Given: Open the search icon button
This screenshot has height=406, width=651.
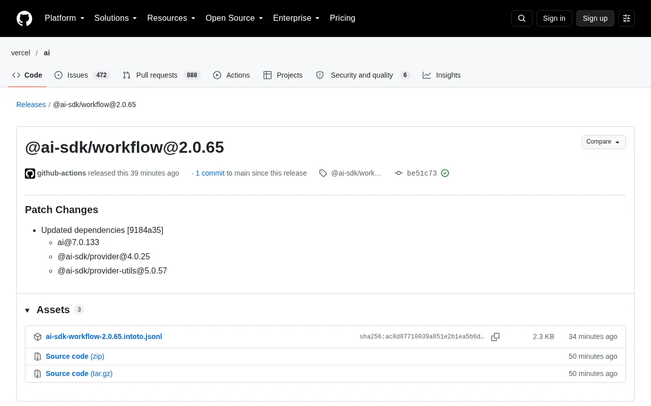Looking at the screenshot, I should click(x=522, y=18).
